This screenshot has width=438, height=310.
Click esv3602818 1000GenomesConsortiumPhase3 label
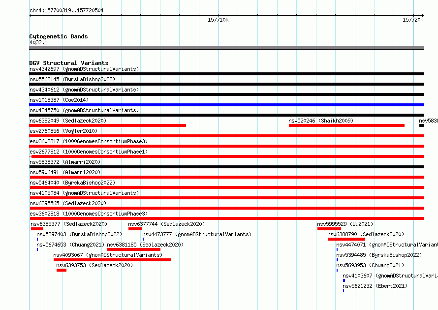point(89,214)
